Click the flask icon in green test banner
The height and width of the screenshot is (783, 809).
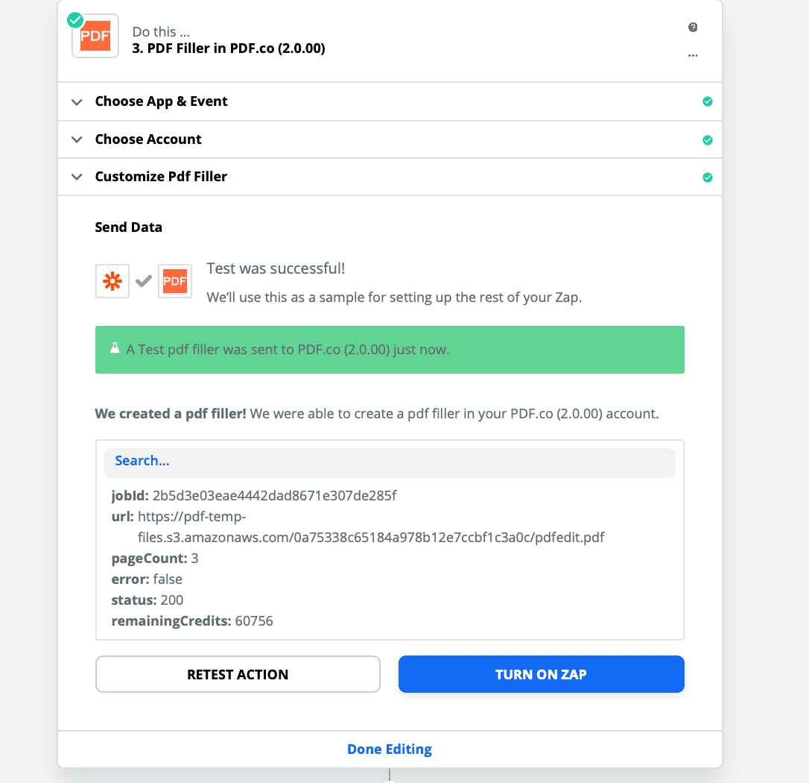pyautogui.click(x=115, y=348)
